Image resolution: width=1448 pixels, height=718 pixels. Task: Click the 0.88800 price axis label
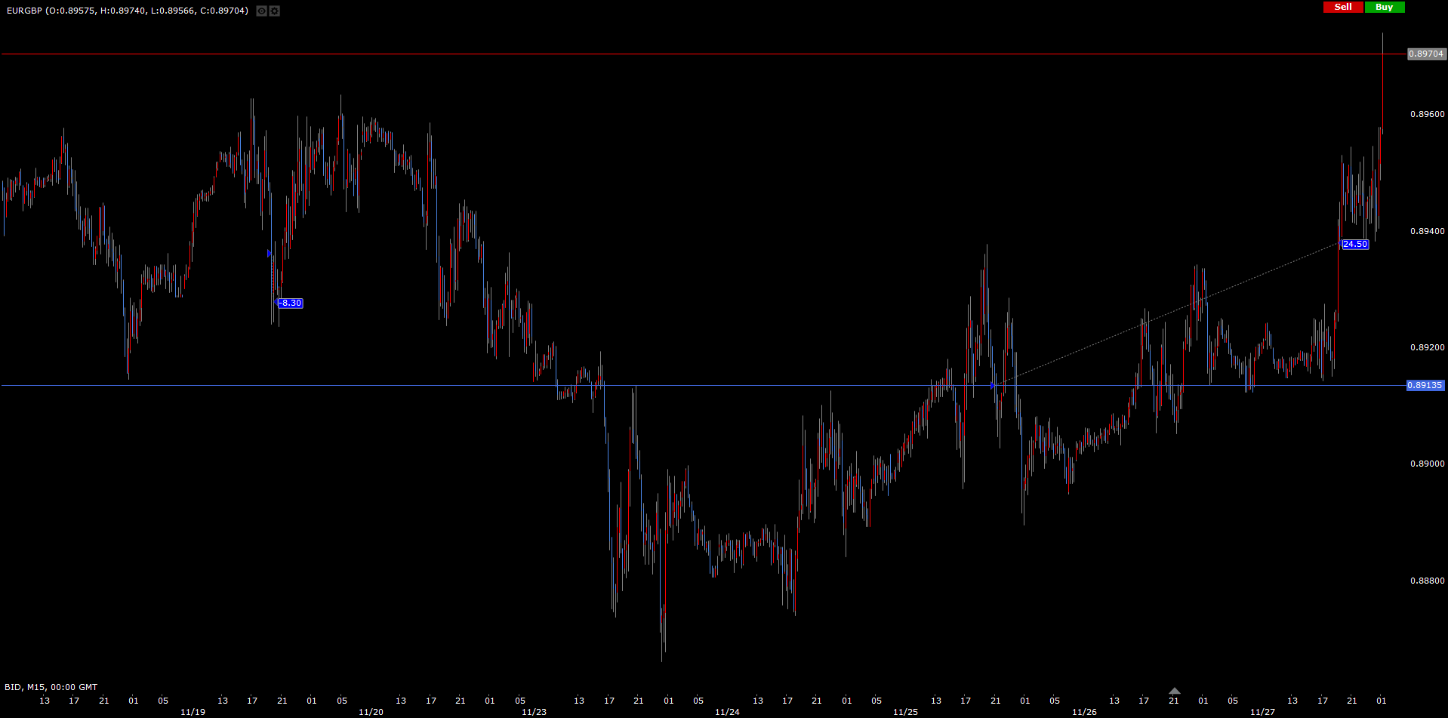click(x=1427, y=581)
